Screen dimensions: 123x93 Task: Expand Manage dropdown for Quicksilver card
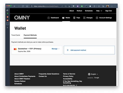point(56,49)
